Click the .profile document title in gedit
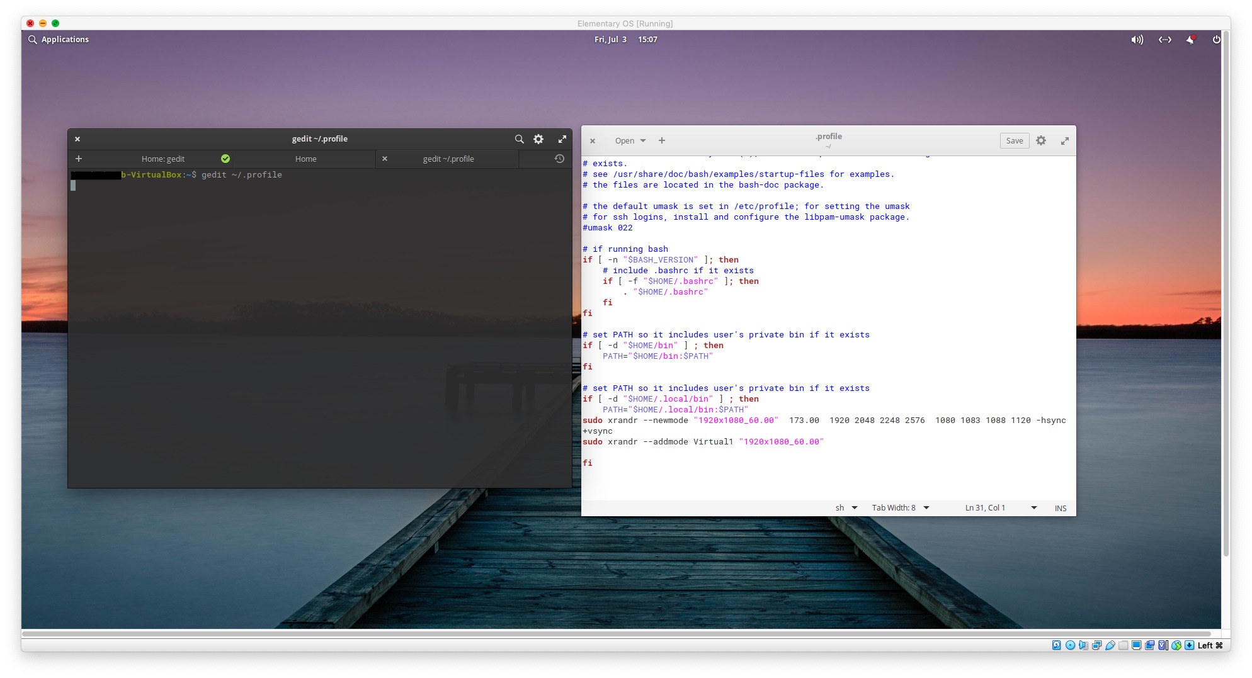Screen dimensions: 1252x678 click(x=828, y=137)
